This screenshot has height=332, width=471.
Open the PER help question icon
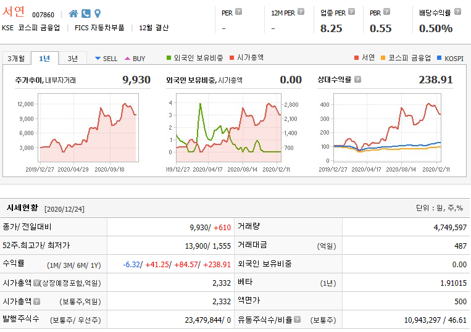(238, 12)
